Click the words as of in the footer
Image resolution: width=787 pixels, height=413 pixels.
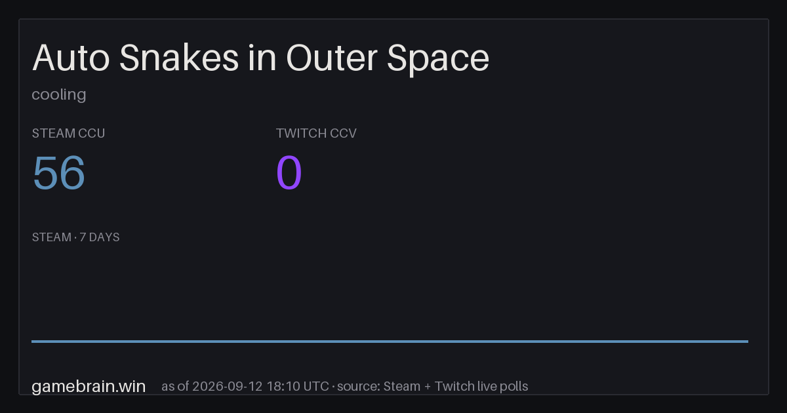[175, 386]
